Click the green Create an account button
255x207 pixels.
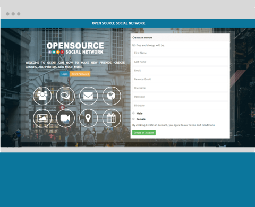point(144,133)
